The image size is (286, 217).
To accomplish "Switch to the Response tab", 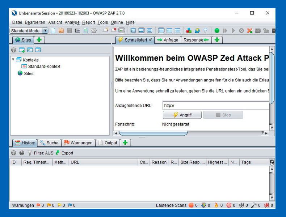I will pyautogui.click(x=196, y=40).
